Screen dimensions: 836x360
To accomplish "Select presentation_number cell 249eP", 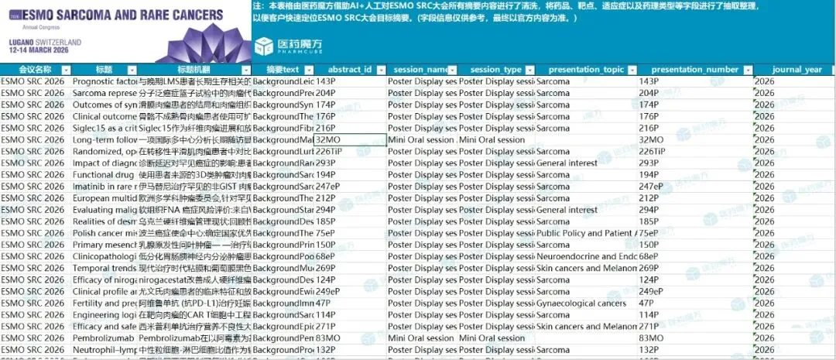I will (695, 292).
